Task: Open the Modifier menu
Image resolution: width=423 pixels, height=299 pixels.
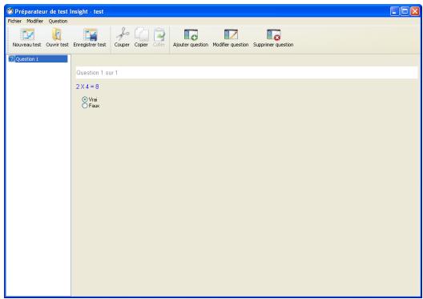Action: (34, 21)
